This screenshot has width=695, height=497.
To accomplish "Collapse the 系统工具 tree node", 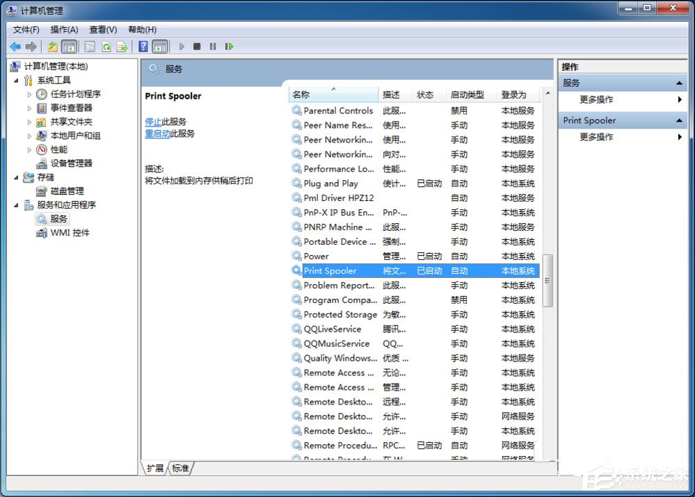I will point(15,80).
